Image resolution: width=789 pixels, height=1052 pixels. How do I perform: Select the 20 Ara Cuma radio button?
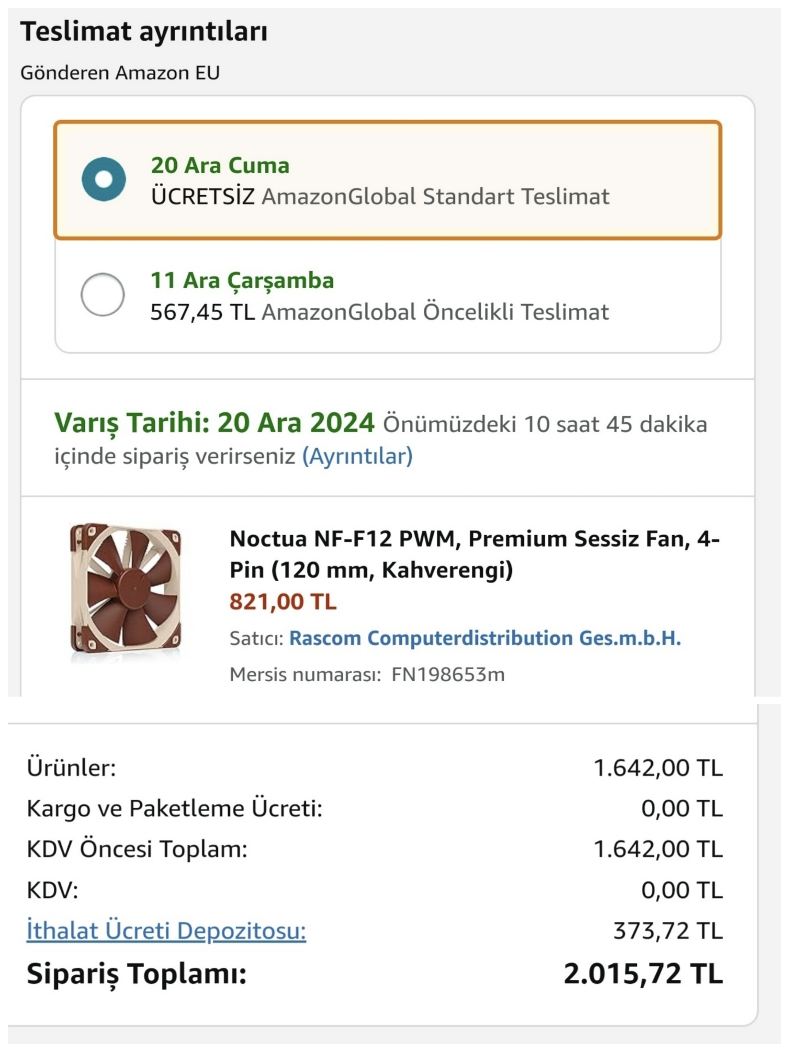(x=104, y=179)
